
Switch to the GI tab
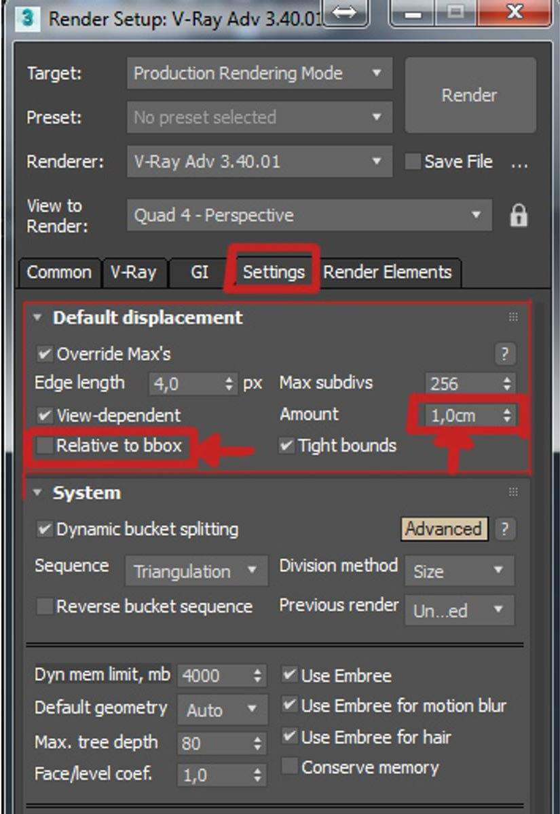point(199,273)
